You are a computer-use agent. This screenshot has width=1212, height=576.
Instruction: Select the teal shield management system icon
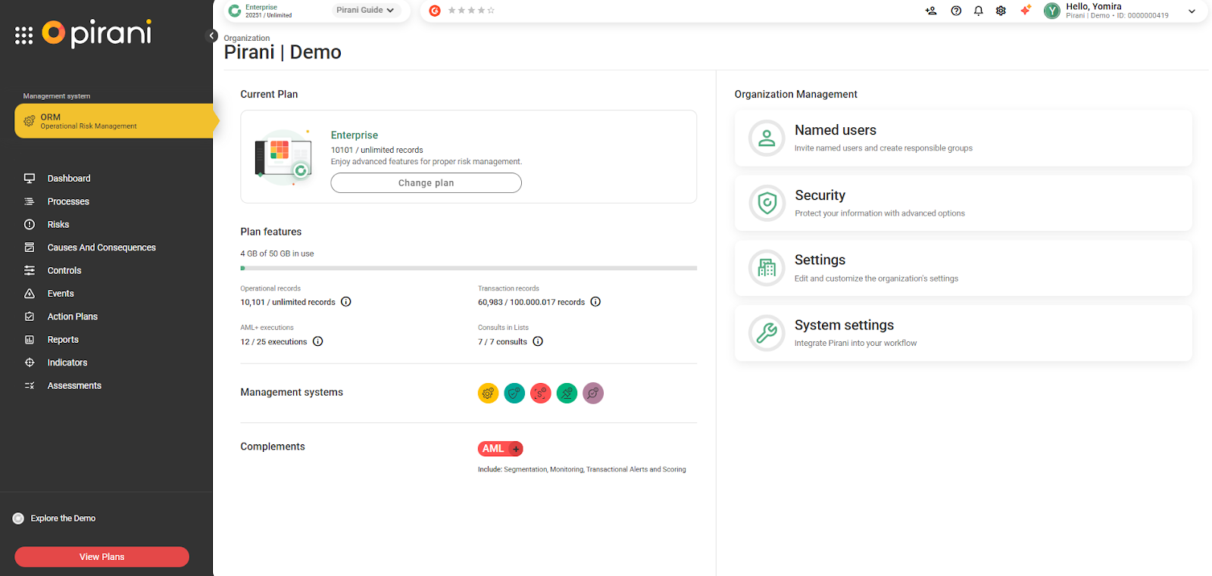[x=514, y=394]
